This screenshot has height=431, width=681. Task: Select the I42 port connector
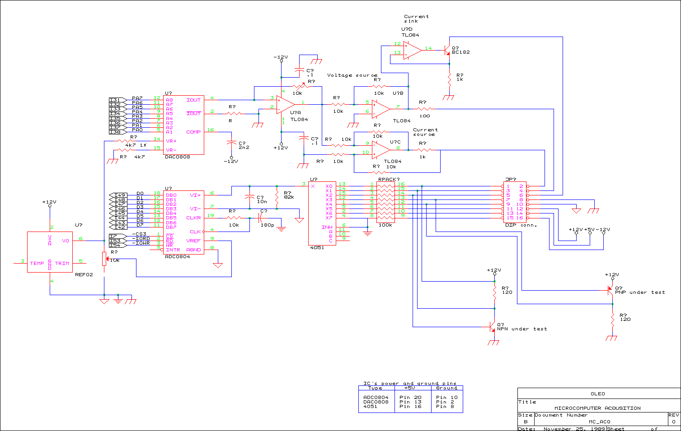coord(118,227)
